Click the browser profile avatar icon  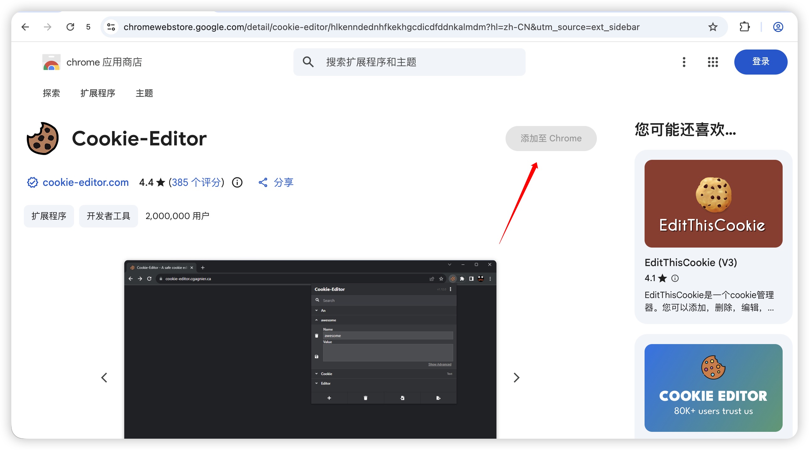[x=778, y=27]
